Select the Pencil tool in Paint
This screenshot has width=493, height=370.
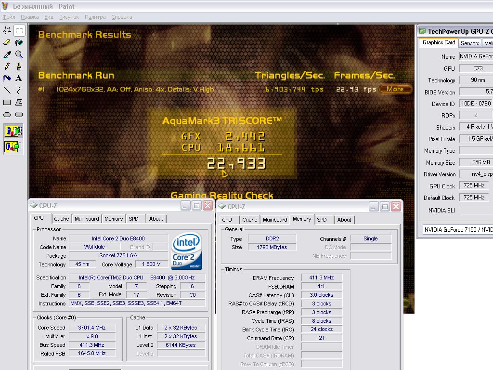(7, 66)
